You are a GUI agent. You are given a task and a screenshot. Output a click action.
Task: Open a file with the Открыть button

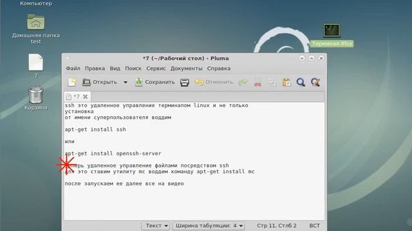coord(99,82)
